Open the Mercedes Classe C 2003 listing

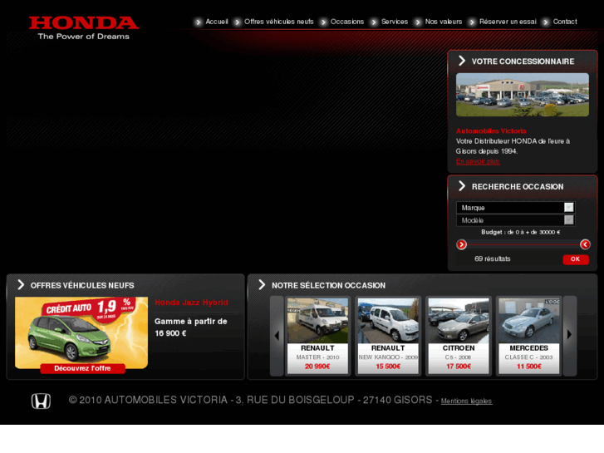pos(529,336)
